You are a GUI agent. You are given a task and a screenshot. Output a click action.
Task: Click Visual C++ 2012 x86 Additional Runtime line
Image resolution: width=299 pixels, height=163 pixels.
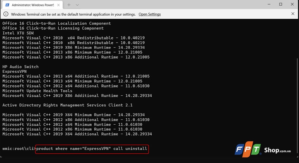tap(76, 120)
